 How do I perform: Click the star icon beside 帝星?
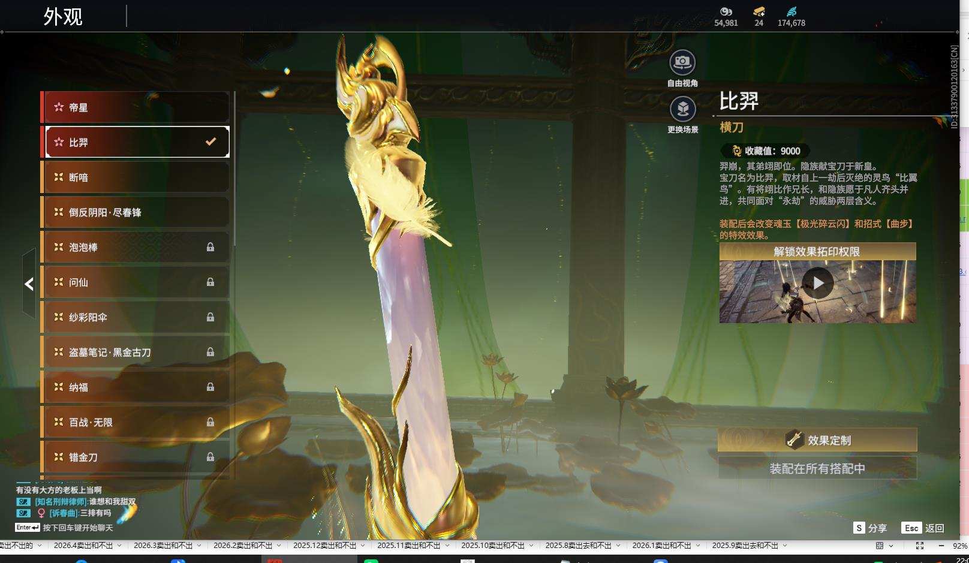click(x=59, y=107)
